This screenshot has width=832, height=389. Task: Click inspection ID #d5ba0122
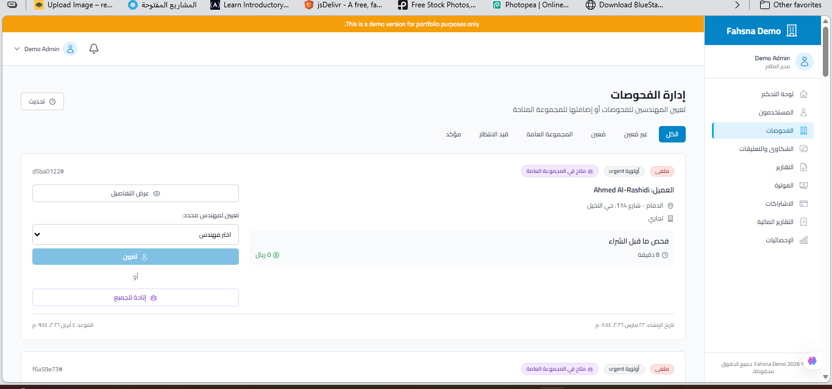point(48,171)
